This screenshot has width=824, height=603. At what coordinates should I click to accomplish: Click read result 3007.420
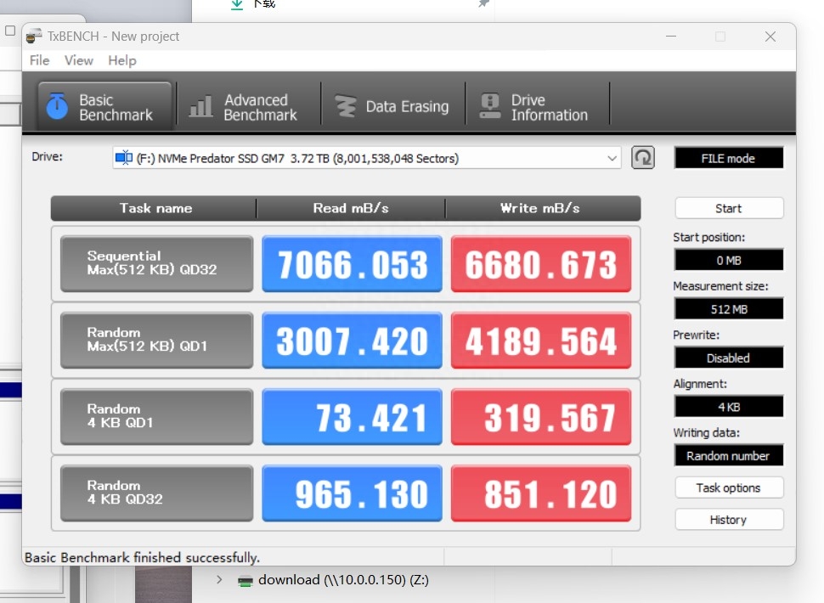(x=352, y=341)
